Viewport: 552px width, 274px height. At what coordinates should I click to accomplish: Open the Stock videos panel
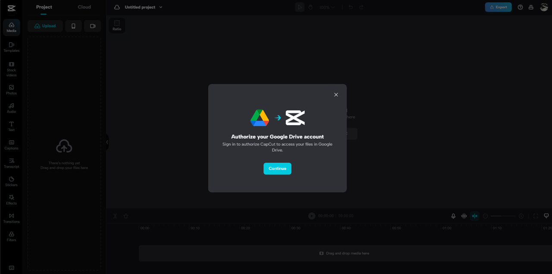pyautogui.click(x=11, y=69)
